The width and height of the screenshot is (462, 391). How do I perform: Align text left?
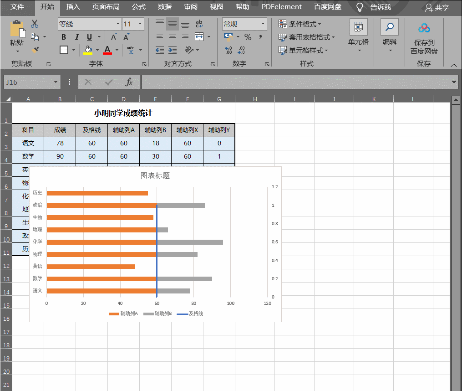160,37
